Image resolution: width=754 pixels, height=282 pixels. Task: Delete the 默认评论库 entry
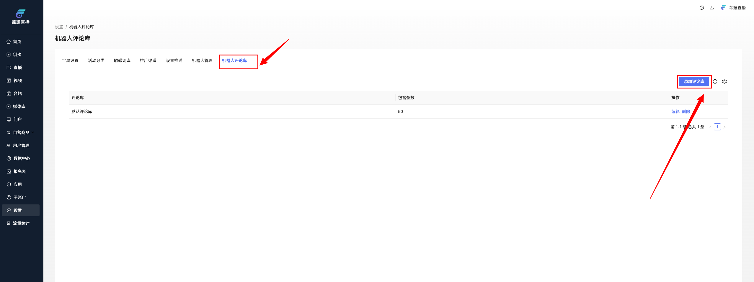pos(686,112)
